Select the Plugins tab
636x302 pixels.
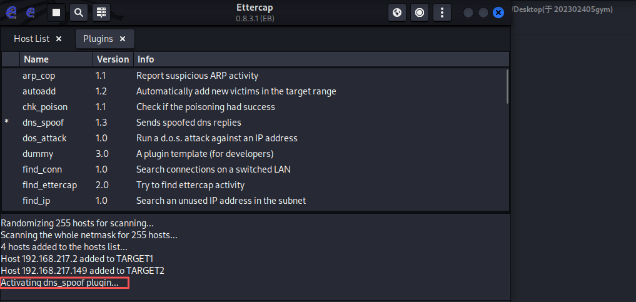[x=98, y=39]
